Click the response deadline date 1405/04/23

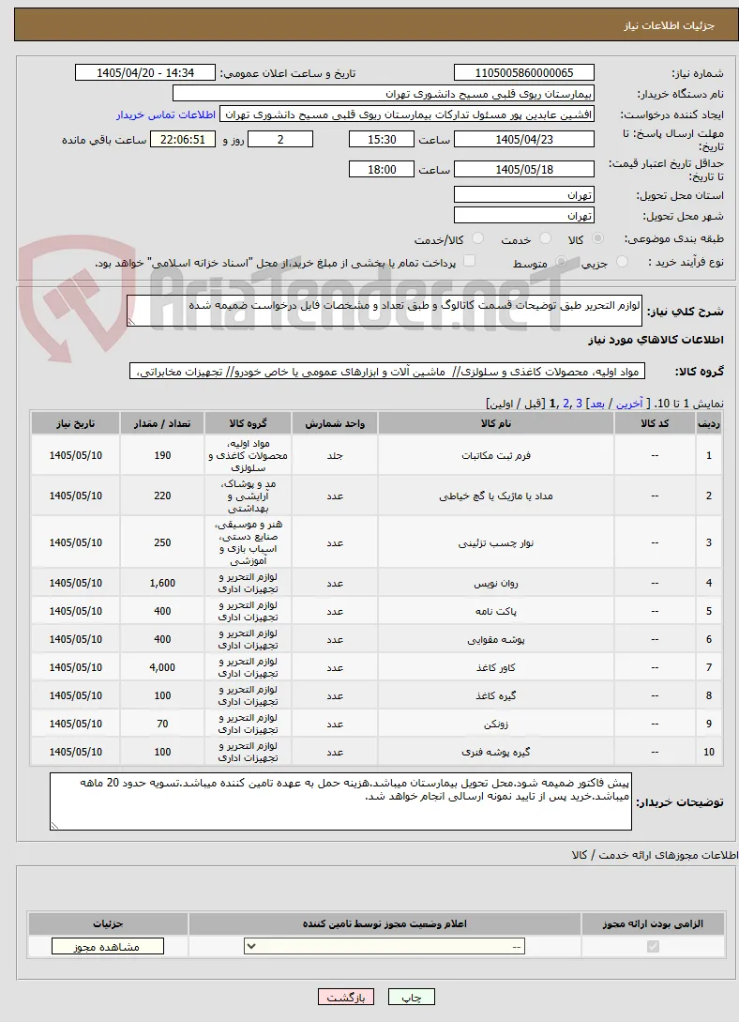(x=524, y=140)
